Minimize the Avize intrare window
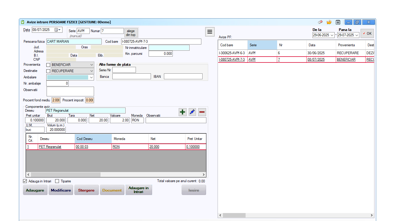Viewport: 393px width, 221px height. pos(348,22)
